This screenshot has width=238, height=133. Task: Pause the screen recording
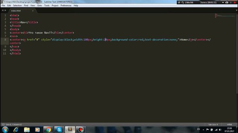231,3
